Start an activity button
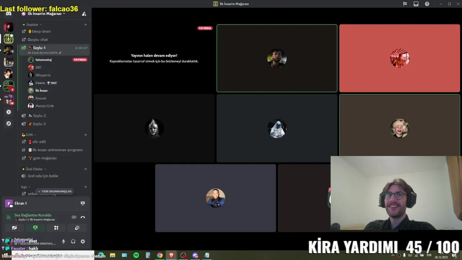 click(56, 228)
